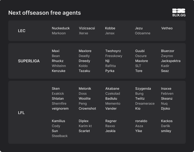Image resolution: width=194 pixels, height=152 pixels.
Task: Select player Odoamne under Jezu
Action: (143, 33)
